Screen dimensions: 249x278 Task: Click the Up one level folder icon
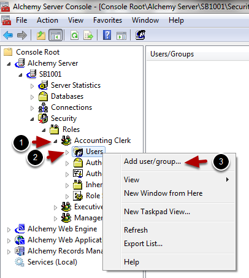pos(41,35)
